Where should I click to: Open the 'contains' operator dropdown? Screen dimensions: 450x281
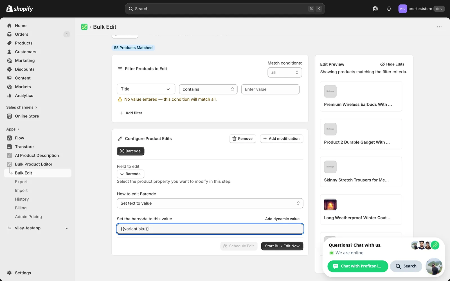tap(208, 89)
